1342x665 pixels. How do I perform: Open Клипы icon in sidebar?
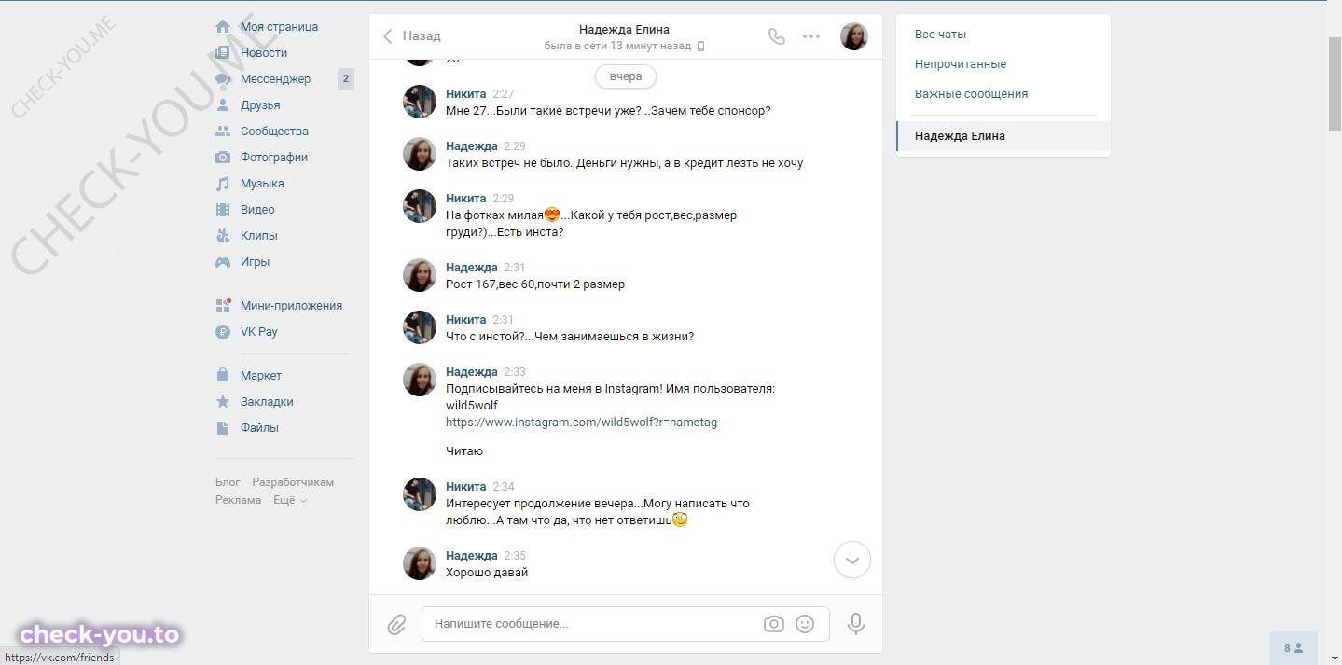[223, 236]
